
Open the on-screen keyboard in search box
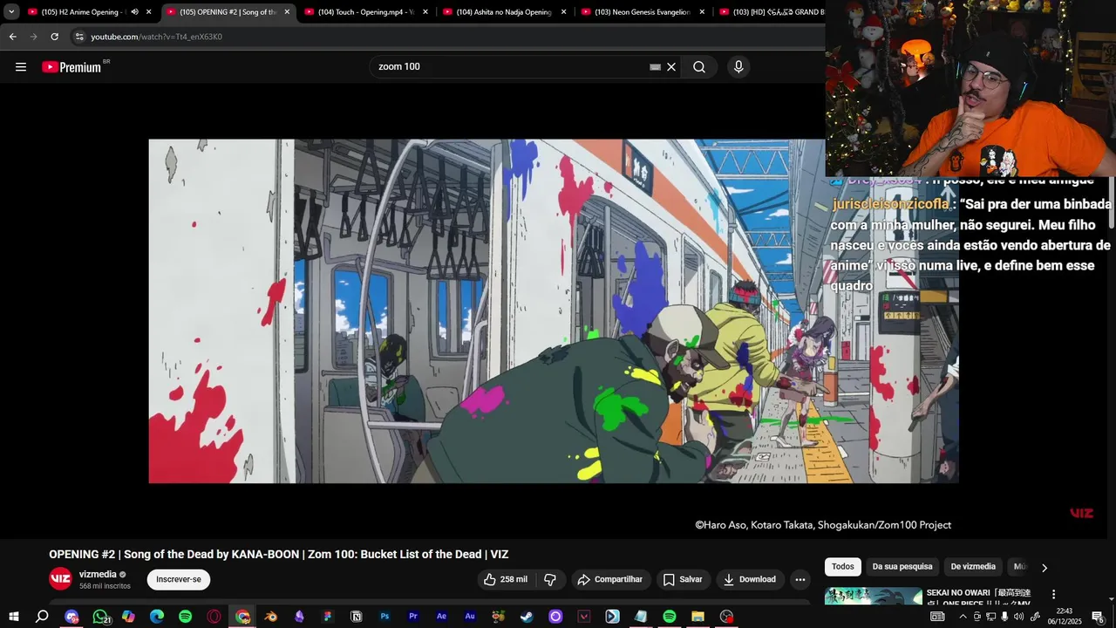point(655,67)
